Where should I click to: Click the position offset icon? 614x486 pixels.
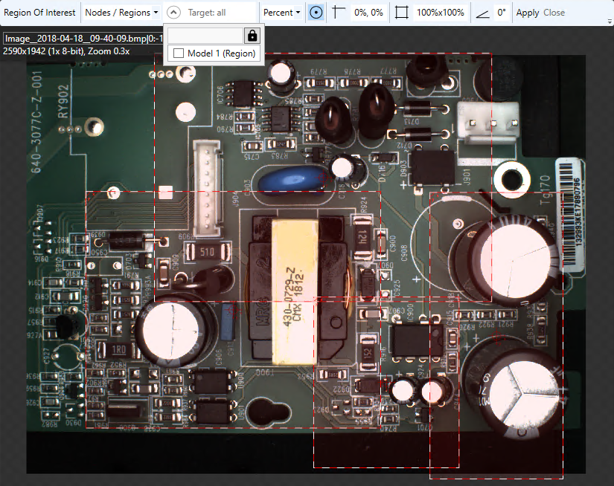pos(339,13)
